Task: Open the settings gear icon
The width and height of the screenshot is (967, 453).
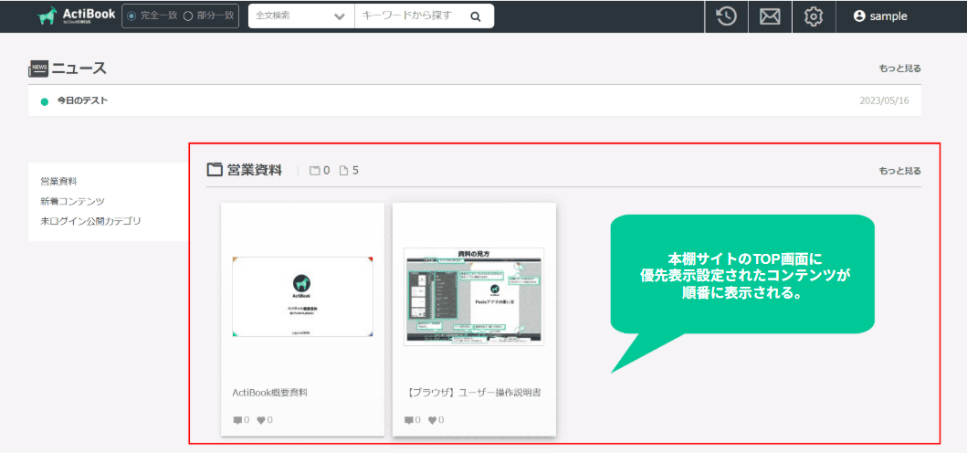Action: tap(814, 16)
